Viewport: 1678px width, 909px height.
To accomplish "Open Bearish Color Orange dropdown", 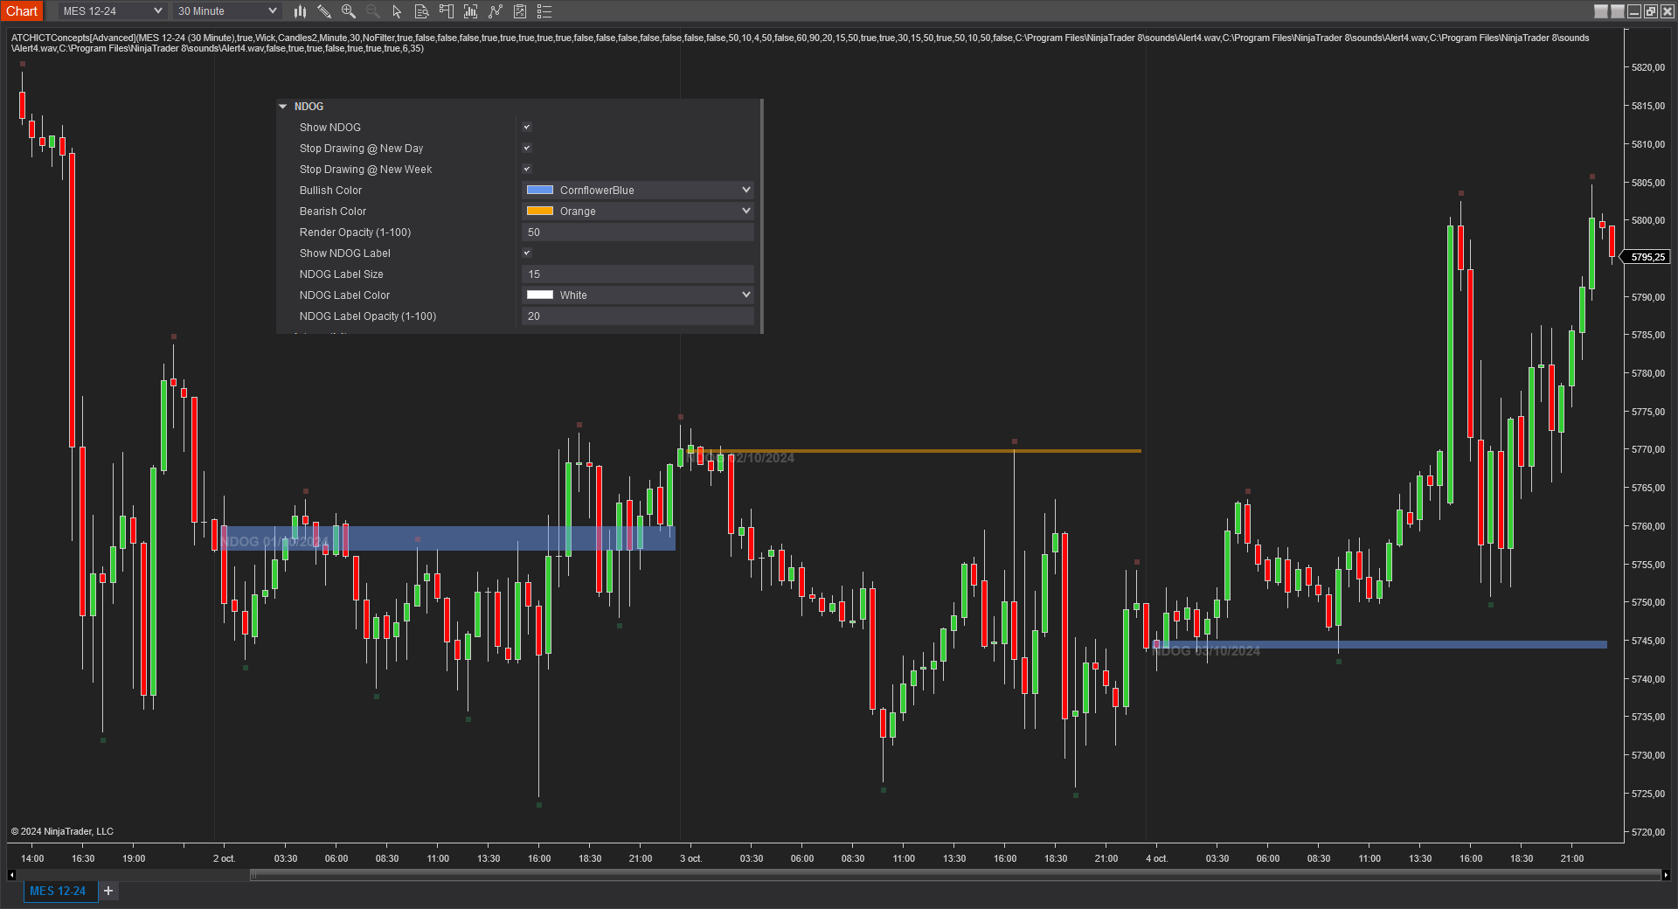I will pos(638,212).
